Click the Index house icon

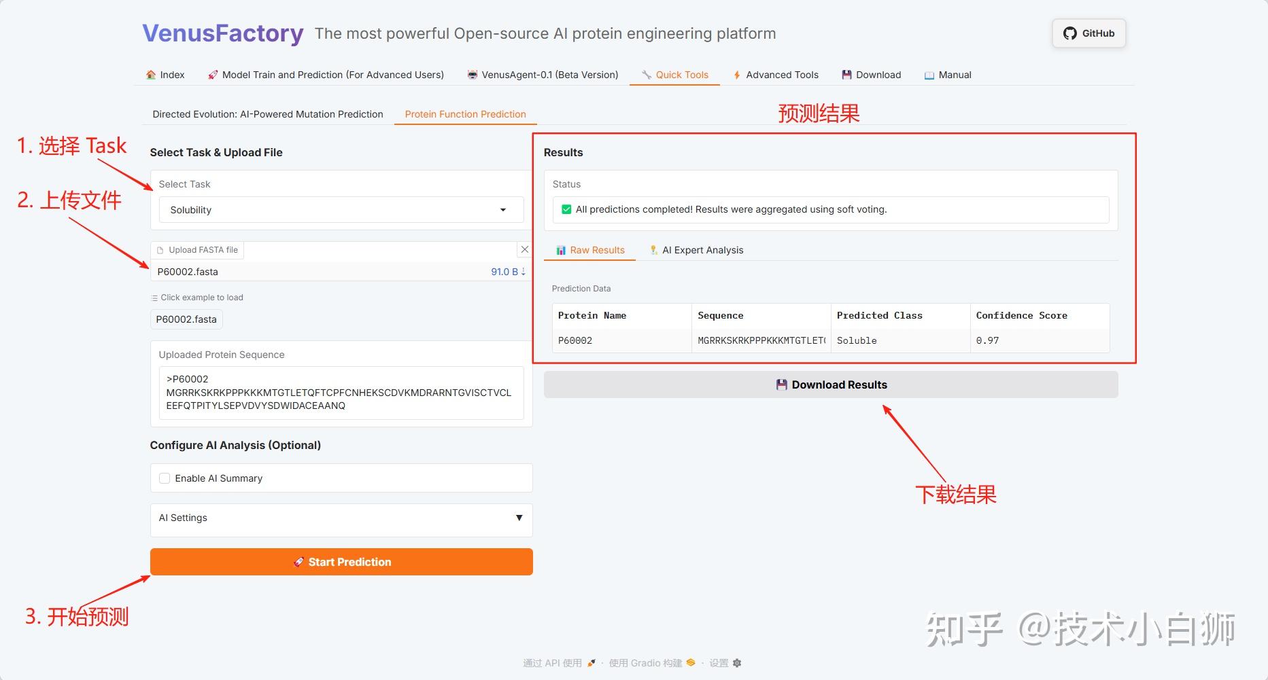[x=151, y=75]
